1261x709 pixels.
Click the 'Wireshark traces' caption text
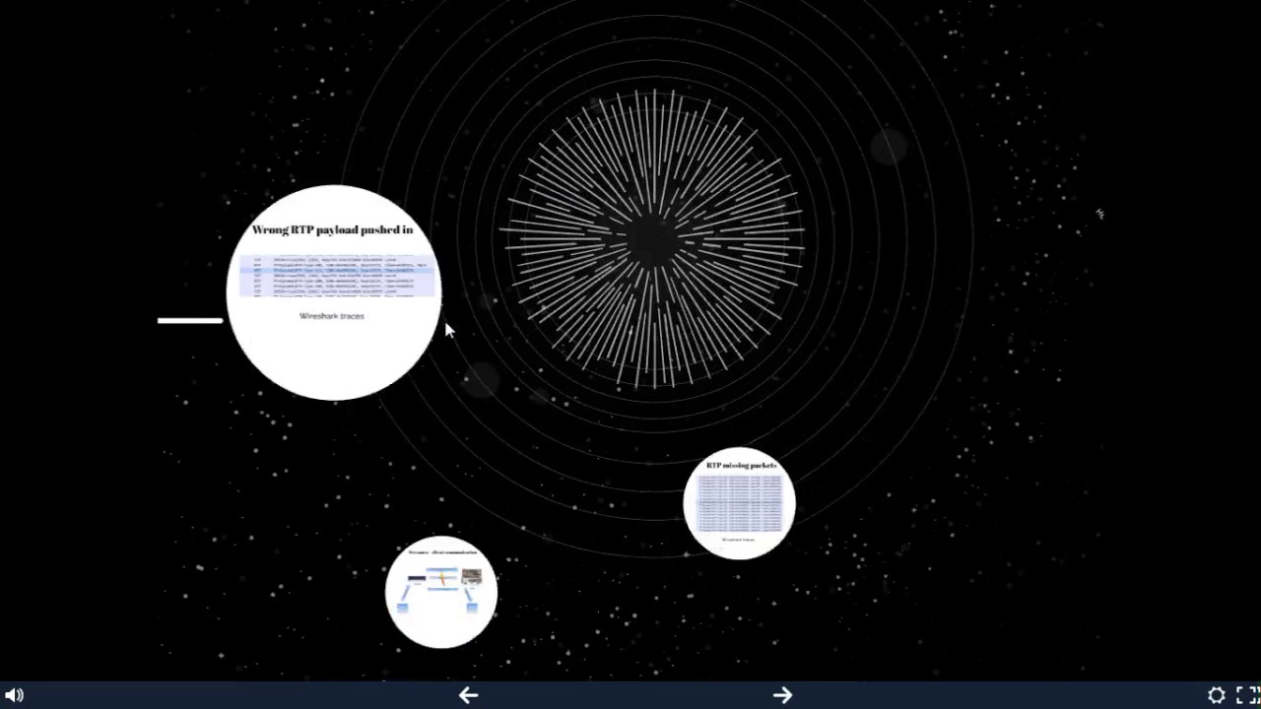pyautogui.click(x=332, y=316)
